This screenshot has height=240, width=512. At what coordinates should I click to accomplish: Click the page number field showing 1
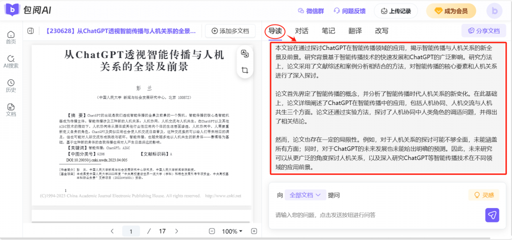coord(131,231)
